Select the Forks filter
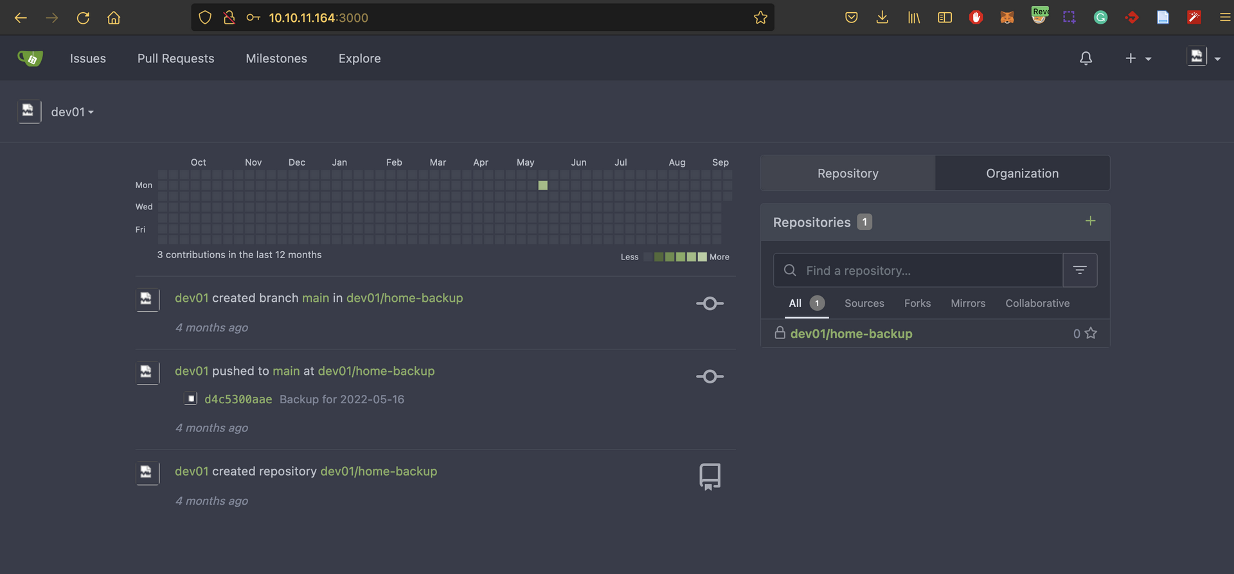The width and height of the screenshot is (1234, 574). click(917, 303)
